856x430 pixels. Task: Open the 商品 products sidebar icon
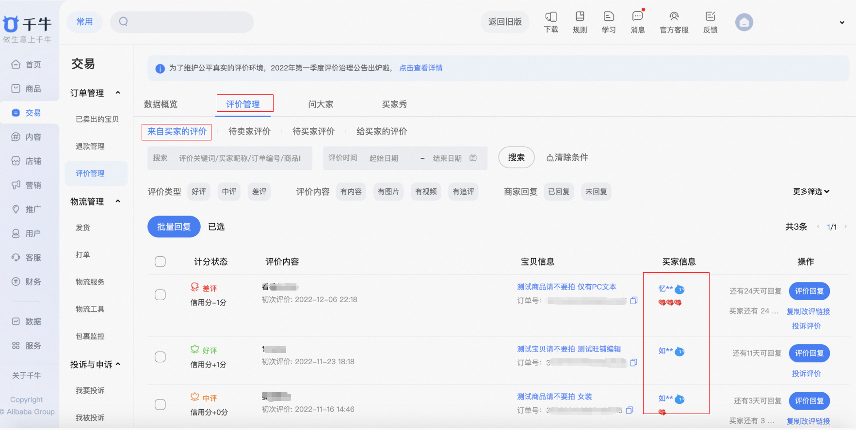click(x=16, y=89)
